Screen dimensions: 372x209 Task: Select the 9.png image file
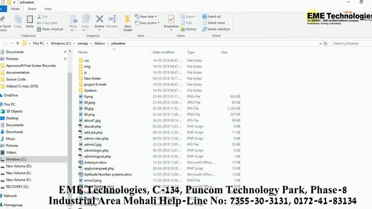(x=88, y=96)
